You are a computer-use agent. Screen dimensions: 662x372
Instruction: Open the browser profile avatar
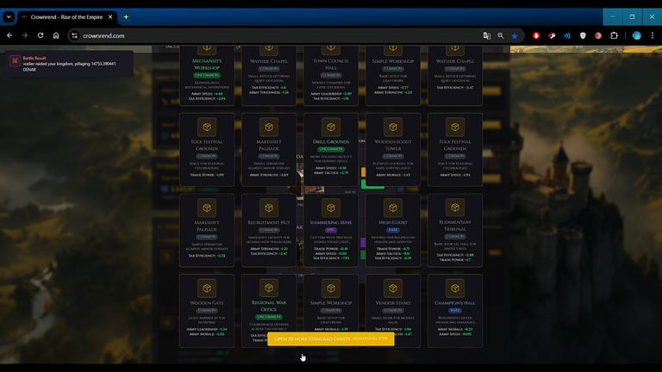coord(637,36)
